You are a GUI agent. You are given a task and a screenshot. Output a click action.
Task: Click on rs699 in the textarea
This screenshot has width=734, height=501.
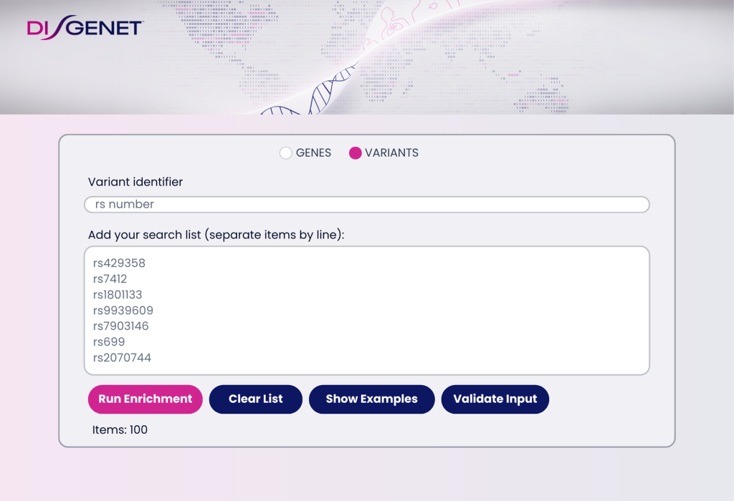[x=109, y=342]
